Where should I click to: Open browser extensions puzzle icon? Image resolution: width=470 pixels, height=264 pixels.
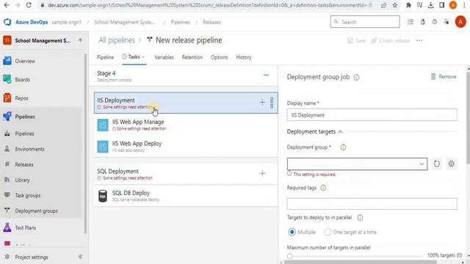click(x=408, y=5)
